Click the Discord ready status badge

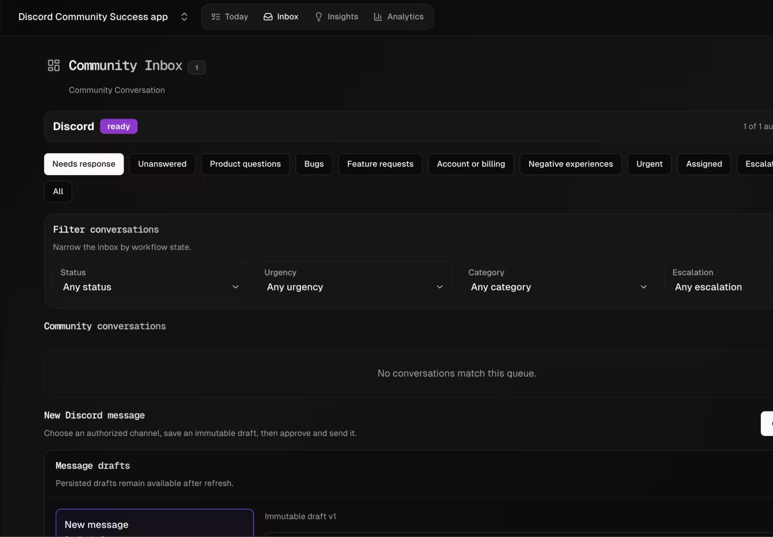pyautogui.click(x=119, y=127)
